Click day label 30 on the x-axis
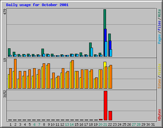 (148, 124)
